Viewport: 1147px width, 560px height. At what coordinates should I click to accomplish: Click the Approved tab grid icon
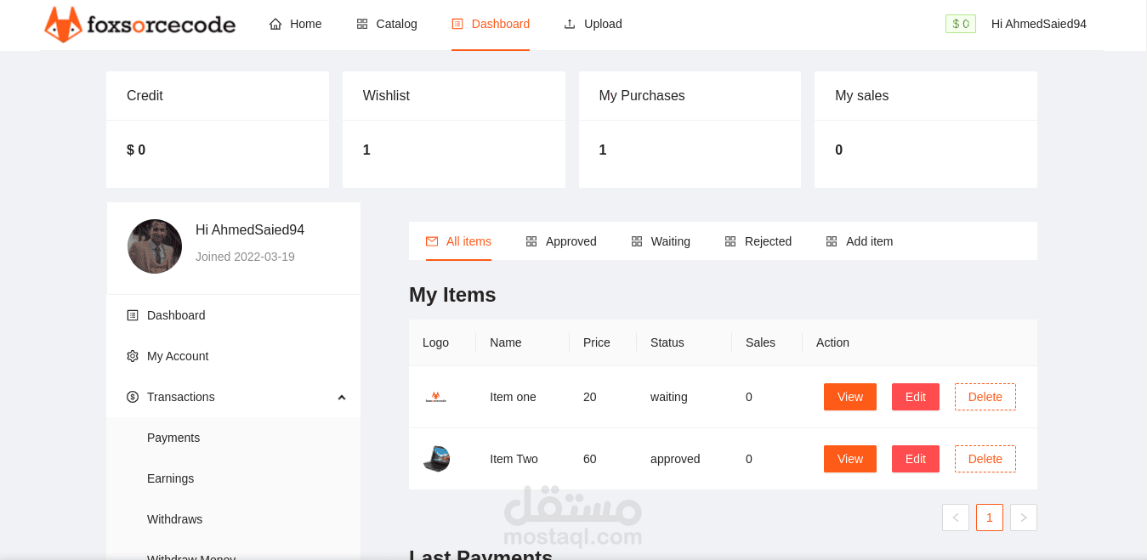[x=531, y=241]
